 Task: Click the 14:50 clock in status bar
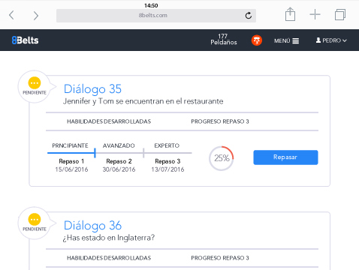pyautogui.click(x=151, y=5)
